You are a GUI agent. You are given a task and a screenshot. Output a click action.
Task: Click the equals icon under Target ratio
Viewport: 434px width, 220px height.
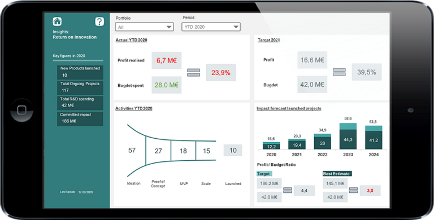pyautogui.click(x=288, y=191)
